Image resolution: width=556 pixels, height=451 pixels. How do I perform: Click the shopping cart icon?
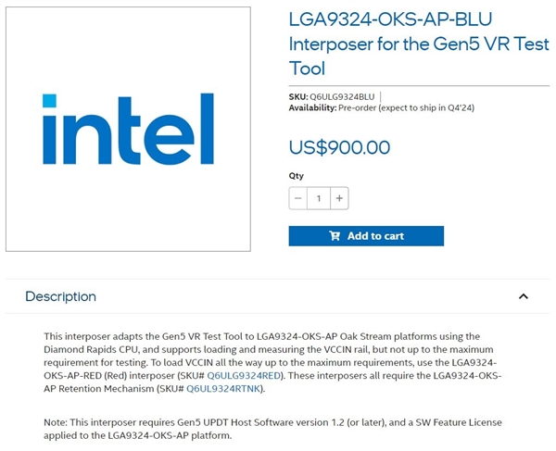point(335,236)
